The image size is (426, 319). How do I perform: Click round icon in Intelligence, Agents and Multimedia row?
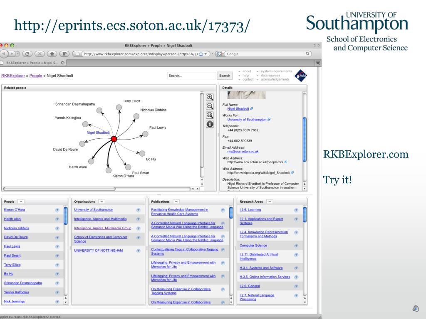coord(138,219)
